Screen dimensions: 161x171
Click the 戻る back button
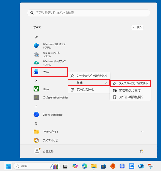[x=137, y=27]
